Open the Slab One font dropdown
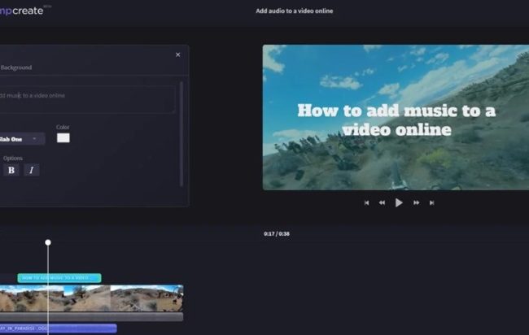Screen dimensions: 529x335 22,139
